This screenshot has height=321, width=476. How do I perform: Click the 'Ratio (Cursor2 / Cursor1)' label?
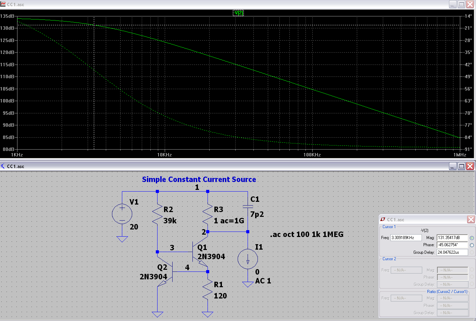click(x=447, y=292)
